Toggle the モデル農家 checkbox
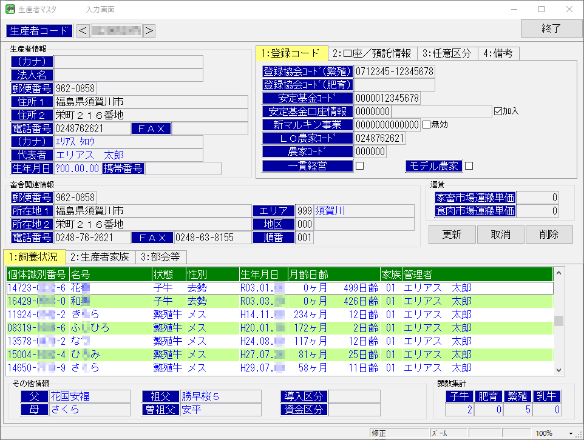Screen dimensions: 584x440 469,166
